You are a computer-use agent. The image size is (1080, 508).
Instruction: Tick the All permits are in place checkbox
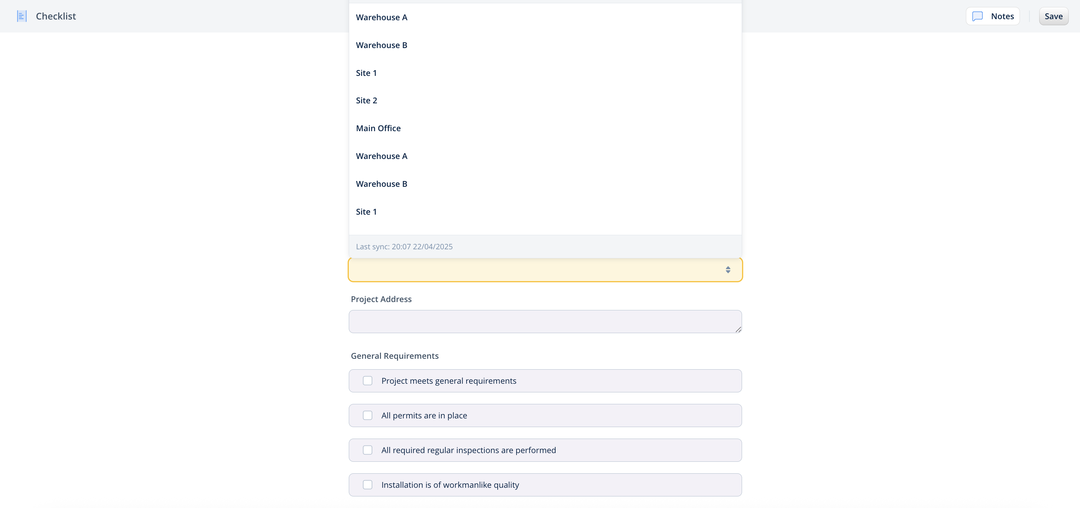tap(367, 416)
